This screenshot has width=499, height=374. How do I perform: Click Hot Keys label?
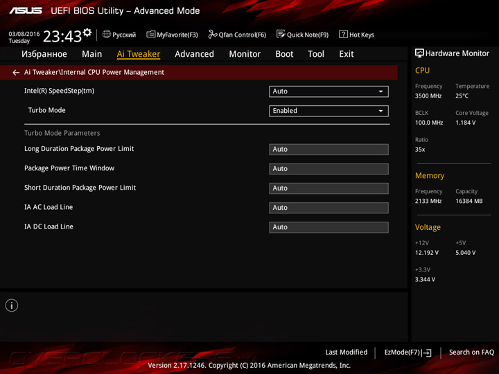point(362,35)
